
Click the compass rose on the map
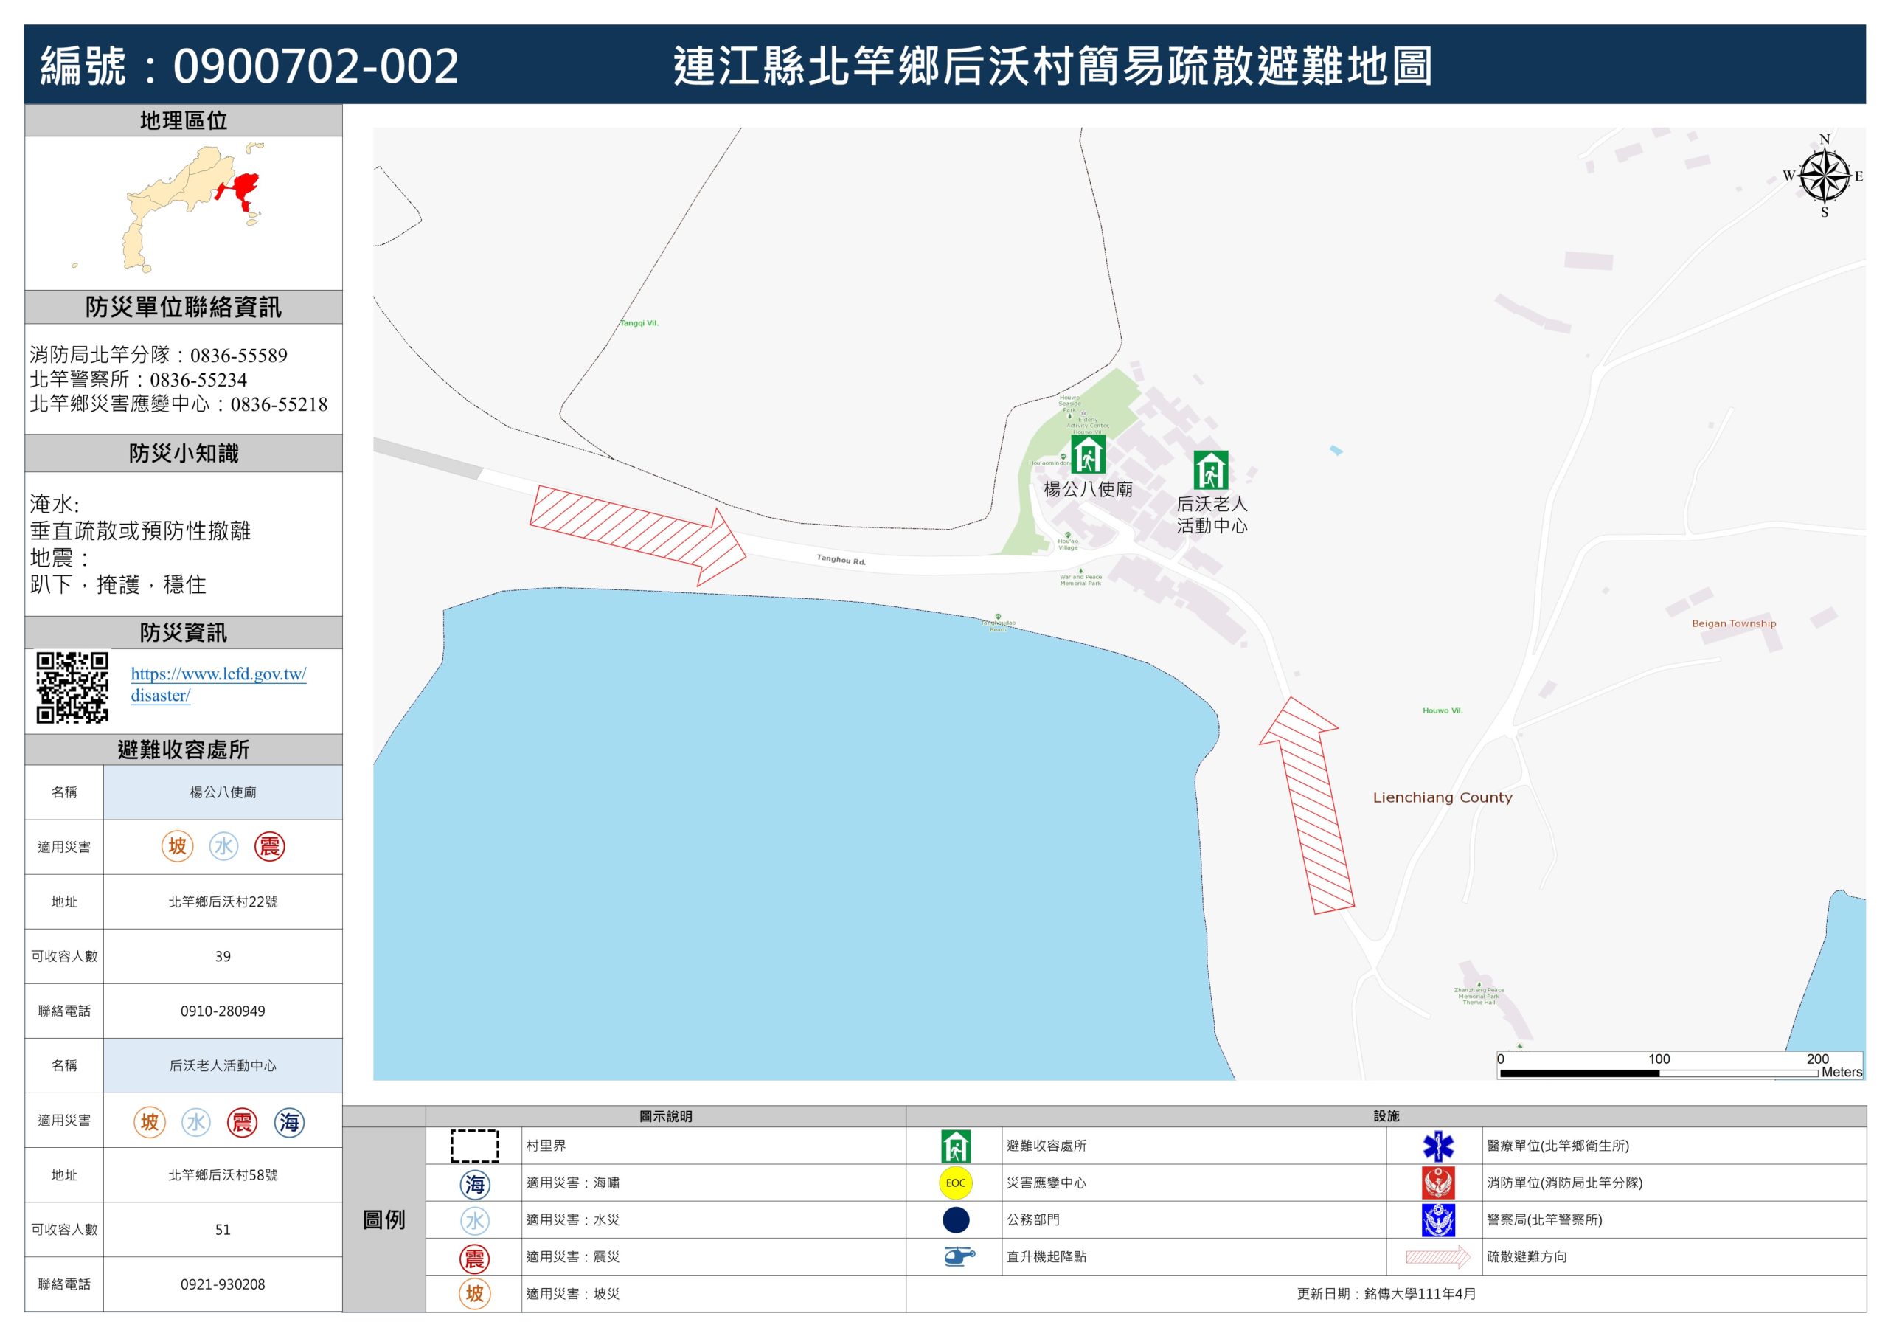(1824, 176)
